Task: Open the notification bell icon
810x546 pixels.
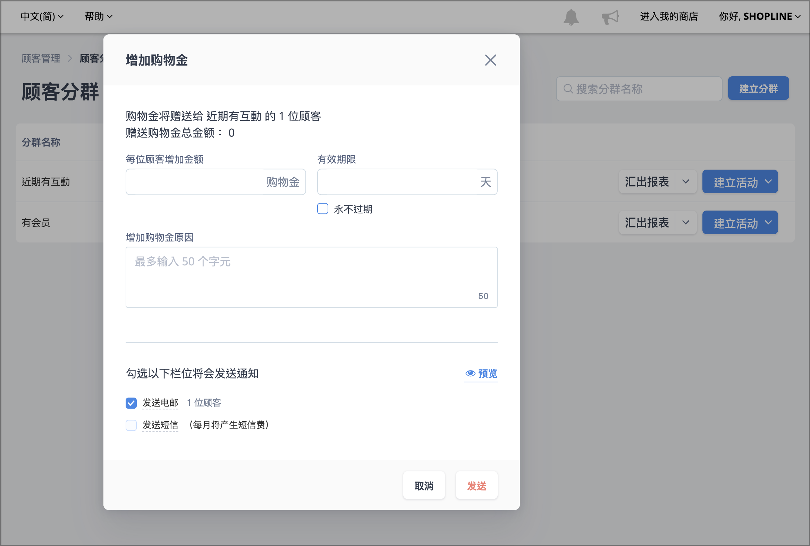Action: pyautogui.click(x=571, y=17)
